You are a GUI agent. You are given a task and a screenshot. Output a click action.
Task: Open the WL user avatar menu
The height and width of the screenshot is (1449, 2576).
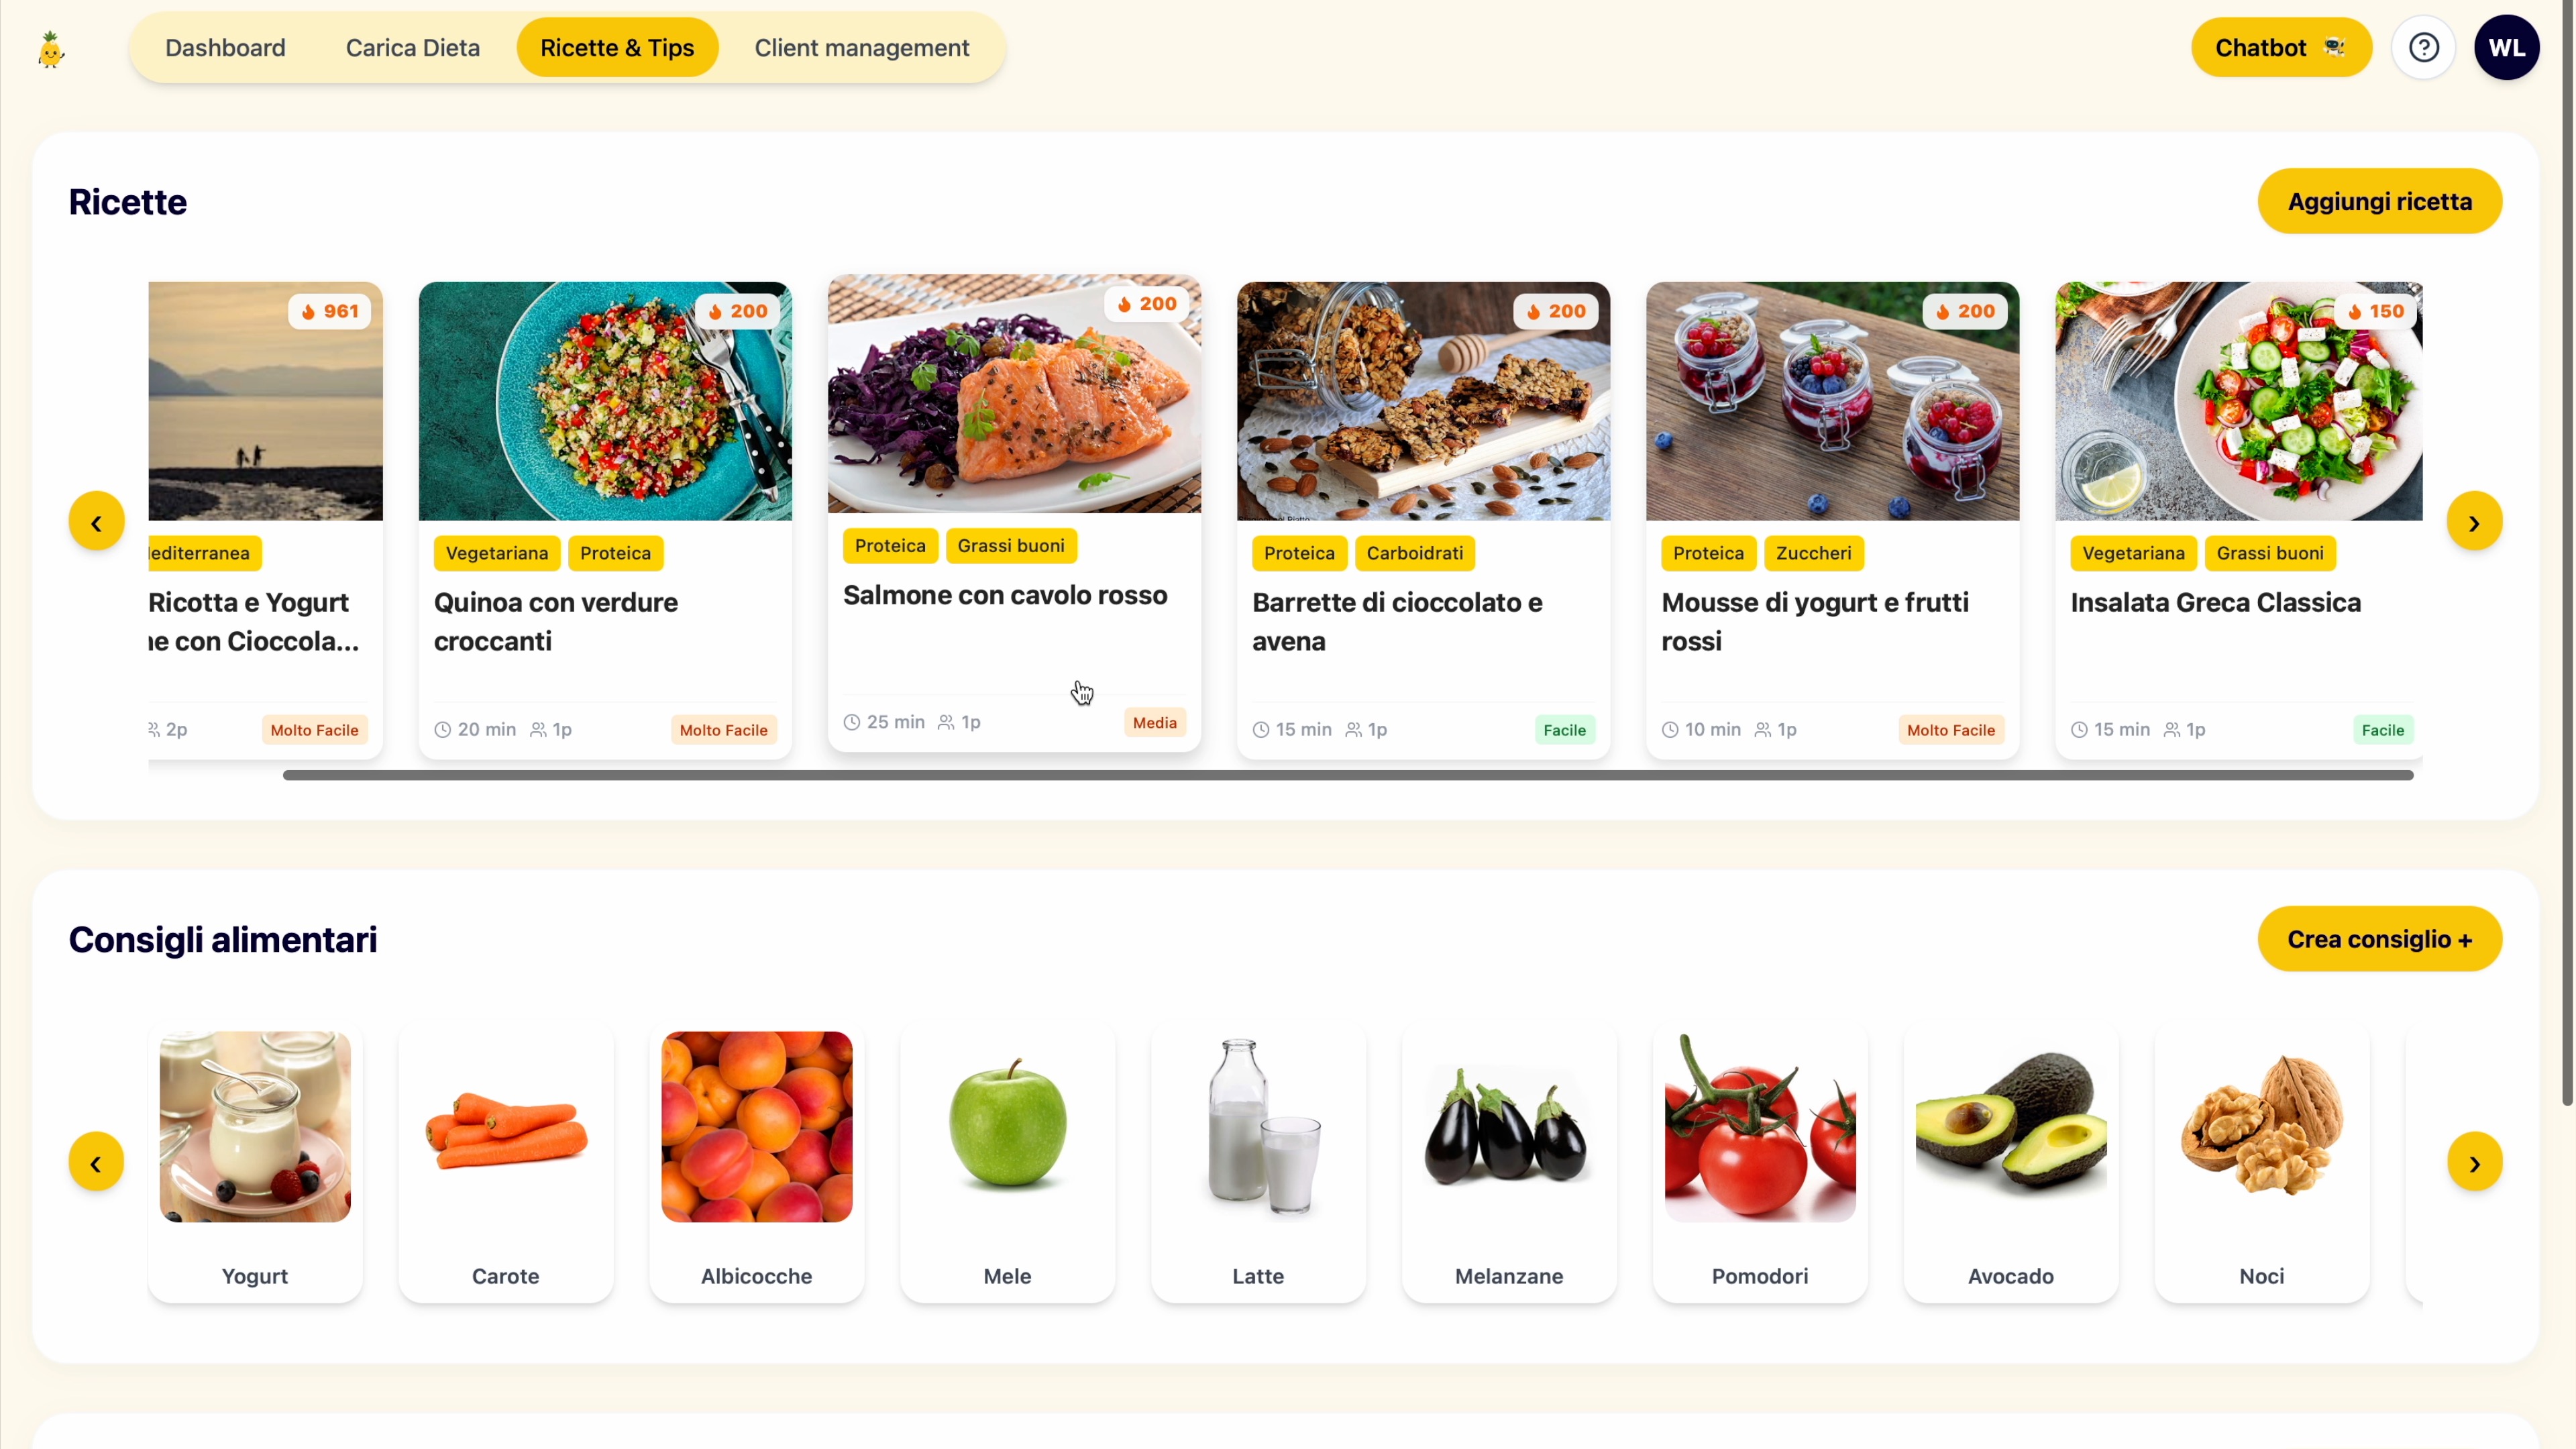tap(2506, 48)
